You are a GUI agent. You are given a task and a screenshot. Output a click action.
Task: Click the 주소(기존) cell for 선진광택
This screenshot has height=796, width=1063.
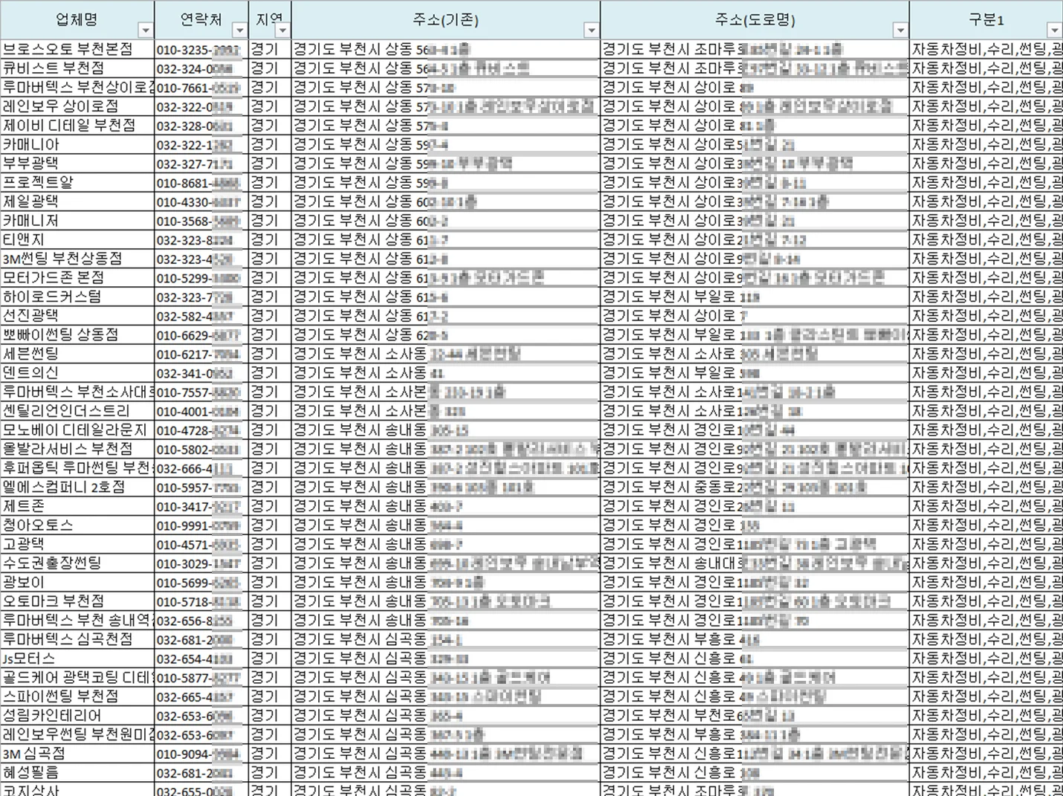point(446,316)
